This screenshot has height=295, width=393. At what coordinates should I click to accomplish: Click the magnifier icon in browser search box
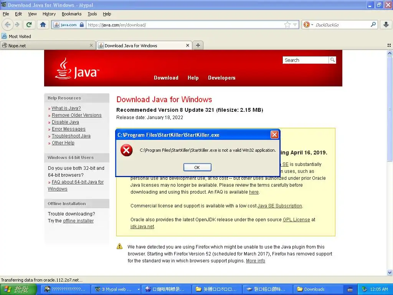click(373, 24)
